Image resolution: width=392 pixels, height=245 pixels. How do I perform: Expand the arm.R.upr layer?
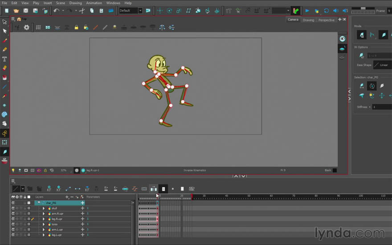pyautogui.click(x=44, y=213)
